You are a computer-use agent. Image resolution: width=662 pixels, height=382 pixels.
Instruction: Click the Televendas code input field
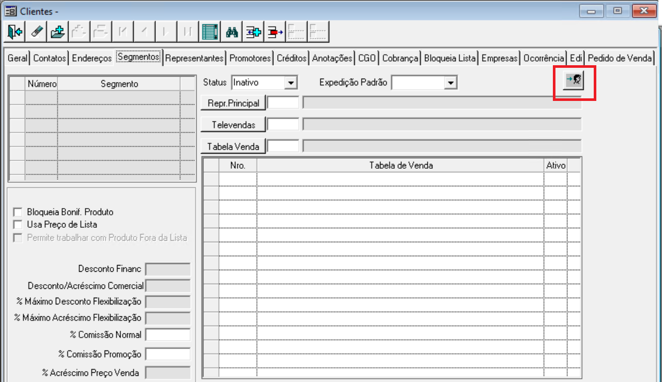(x=283, y=124)
